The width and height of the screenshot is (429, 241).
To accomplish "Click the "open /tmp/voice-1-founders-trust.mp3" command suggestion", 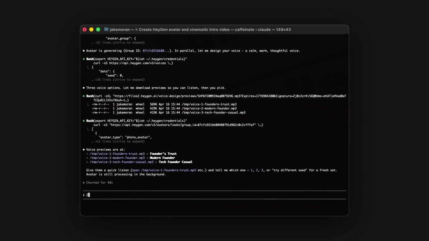I will pyautogui.click(x=164, y=170).
